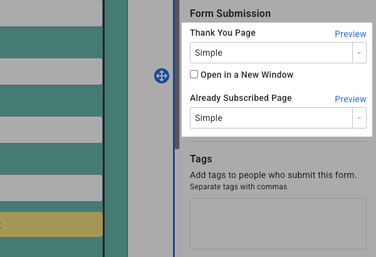Click the Already Subscribed Page dropdown arrow
The image size is (376, 257).
pyautogui.click(x=359, y=118)
